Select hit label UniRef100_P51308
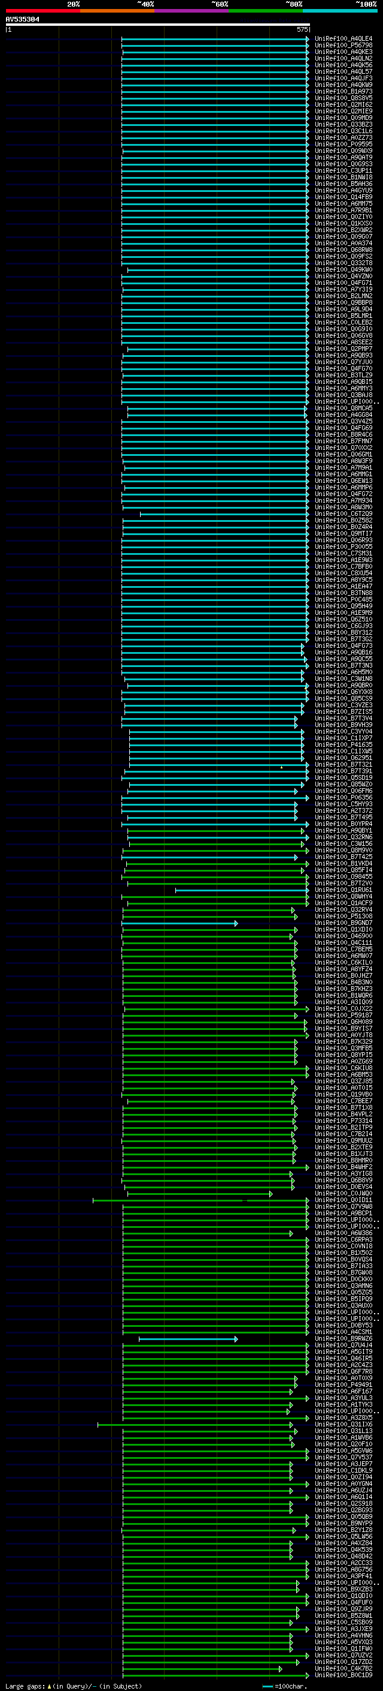 (343, 917)
